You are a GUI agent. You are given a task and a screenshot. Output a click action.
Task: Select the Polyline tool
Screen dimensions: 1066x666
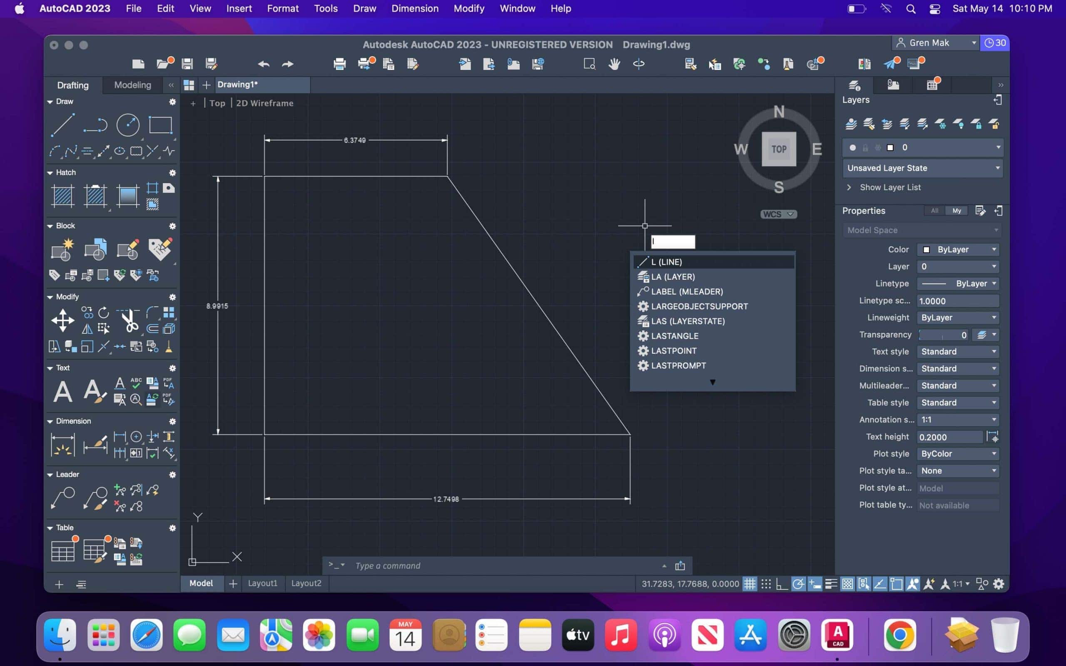[x=95, y=125]
